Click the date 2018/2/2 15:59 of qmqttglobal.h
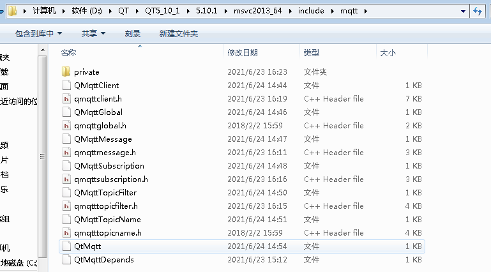The height and width of the screenshot is (272, 491). coord(255,126)
